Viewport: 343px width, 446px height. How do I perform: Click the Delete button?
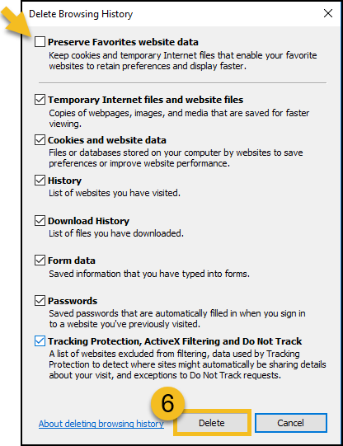pos(212,423)
